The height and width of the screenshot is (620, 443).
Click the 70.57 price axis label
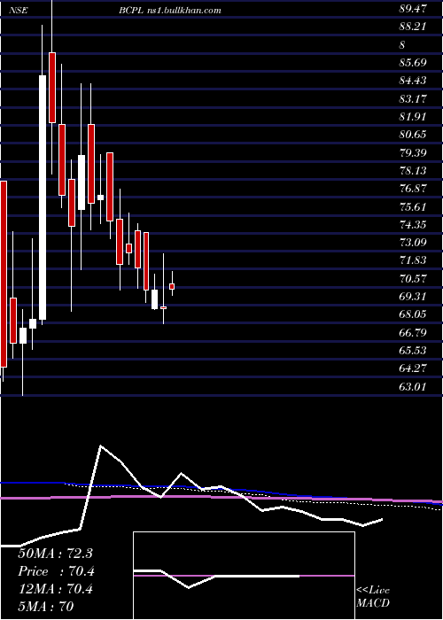click(x=413, y=278)
